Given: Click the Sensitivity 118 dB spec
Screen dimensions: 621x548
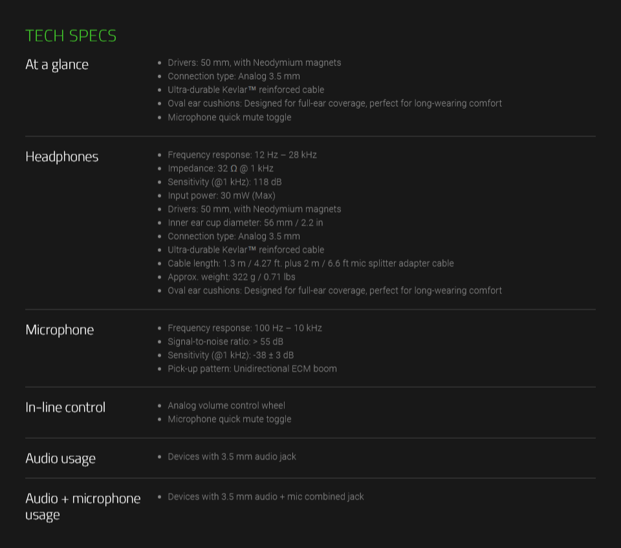Looking at the screenshot, I should (x=224, y=182).
